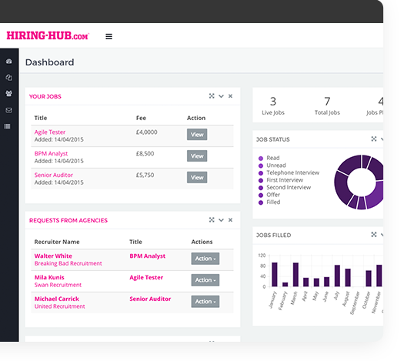Click the dashboard gauge sidebar icon

pos(9,62)
